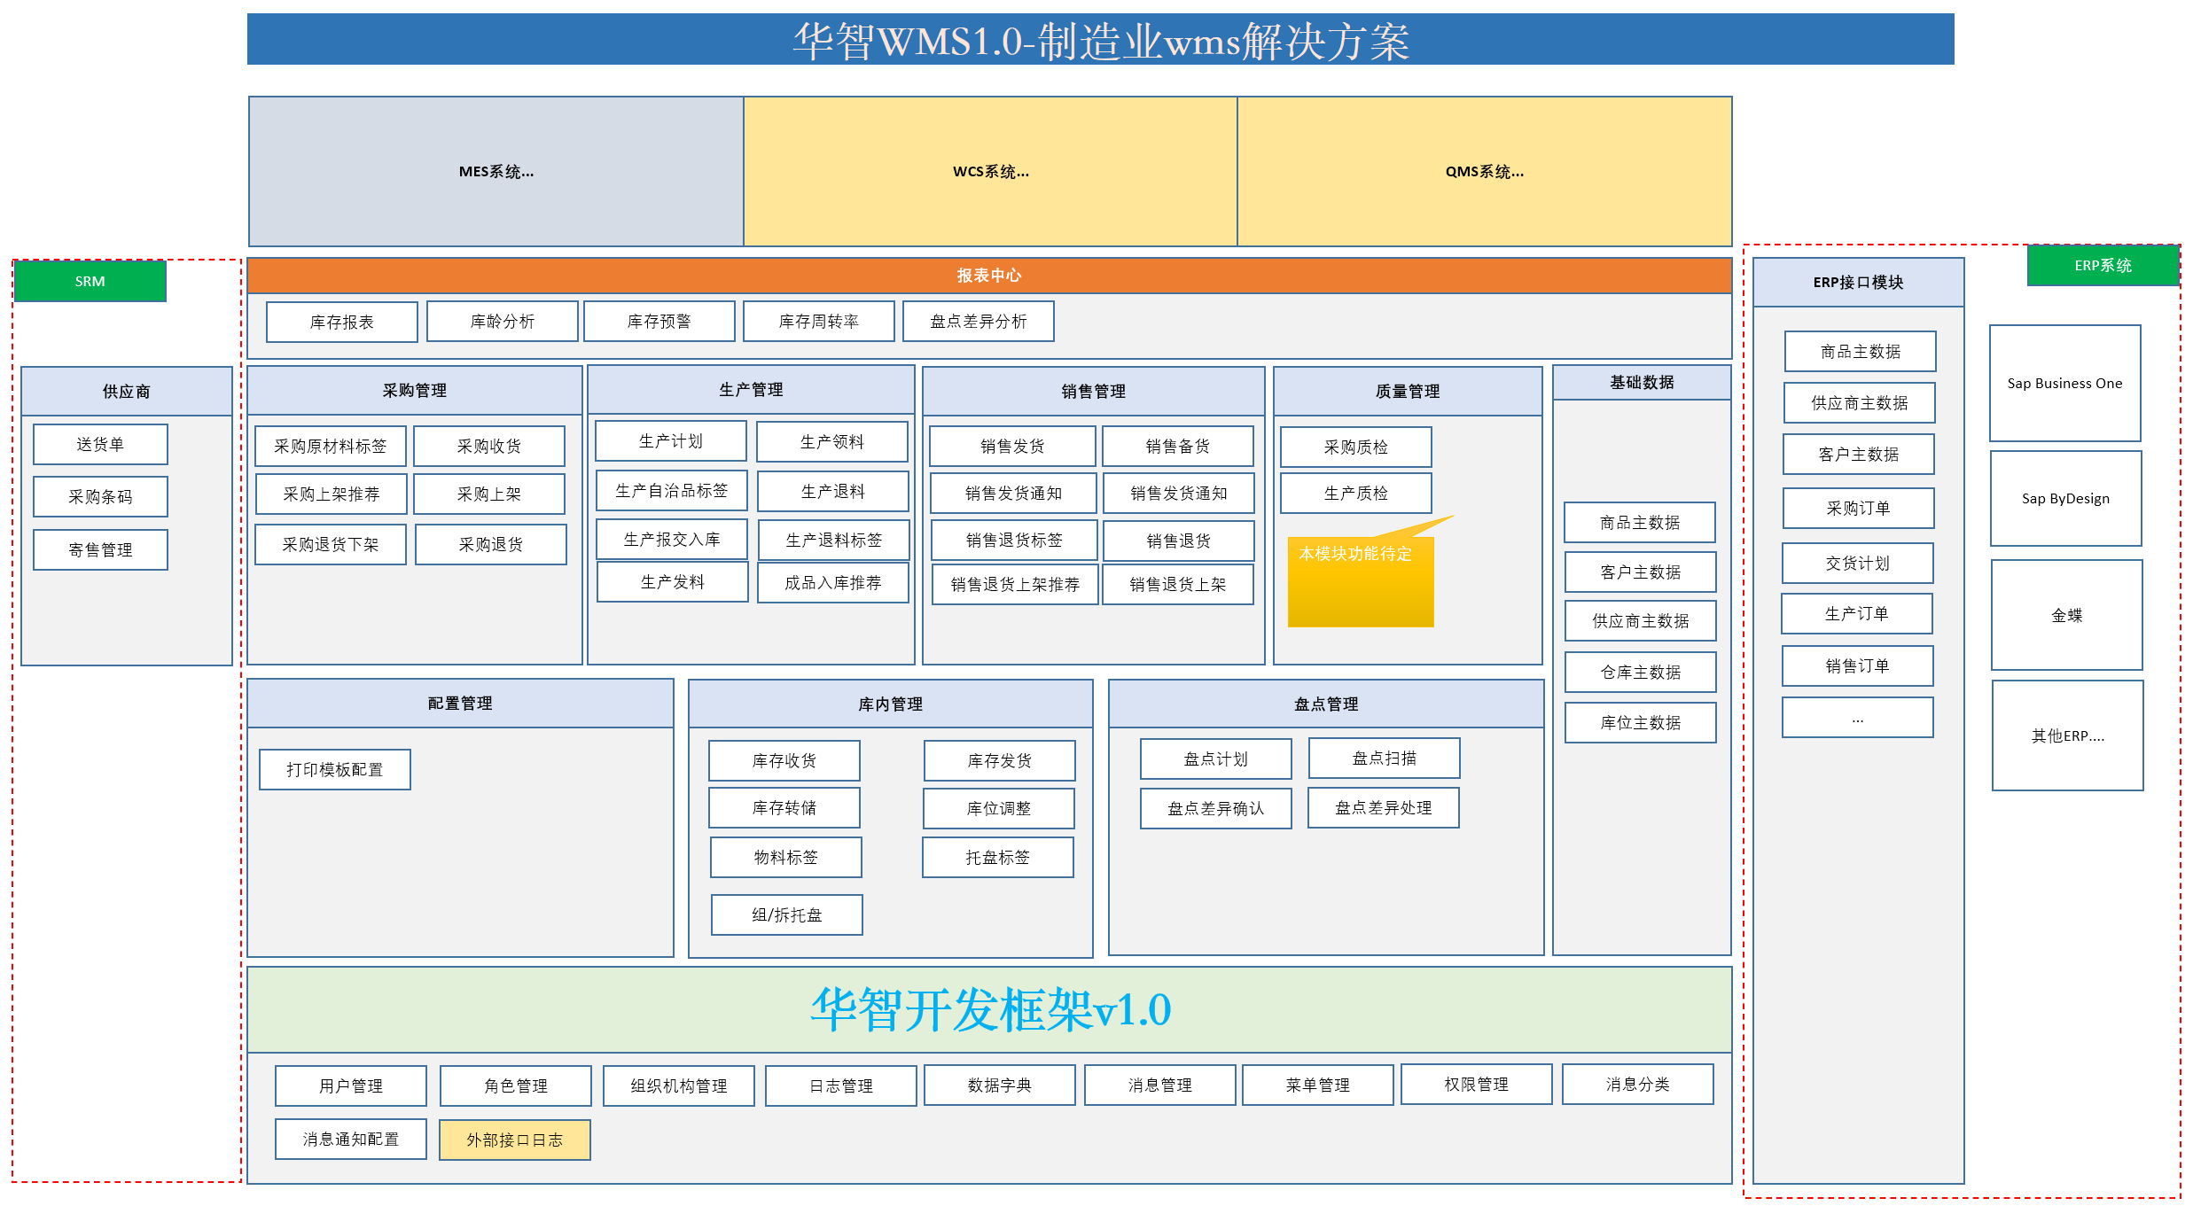
Task: Click the 送货单 supplier item
Action: click(100, 444)
